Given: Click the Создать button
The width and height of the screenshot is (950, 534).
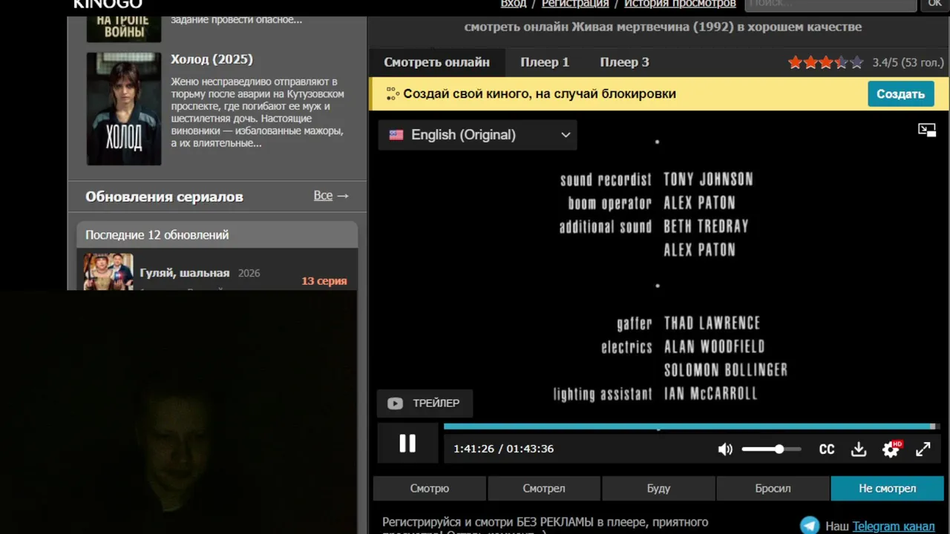Looking at the screenshot, I should click(x=900, y=94).
